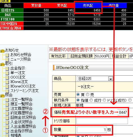Viewport: 133px width, 137px height.
Task: Open the IfDone注文 order page
Action: point(19,82)
